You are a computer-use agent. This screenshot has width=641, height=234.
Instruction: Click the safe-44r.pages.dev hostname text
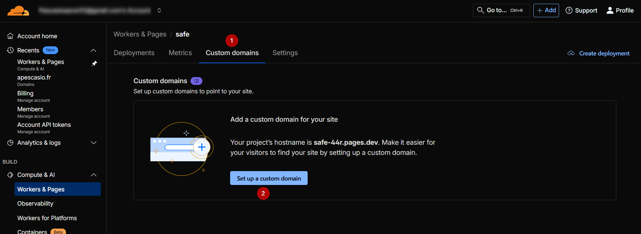pos(346,142)
